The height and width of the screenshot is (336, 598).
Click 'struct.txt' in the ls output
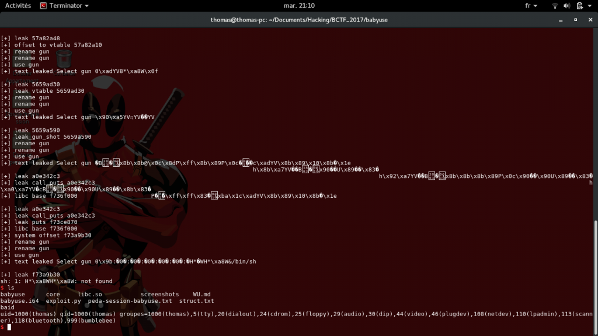point(196,301)
